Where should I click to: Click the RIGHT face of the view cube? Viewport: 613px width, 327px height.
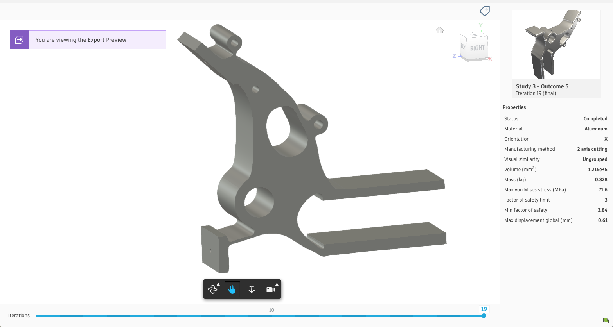[x=477, y=48]
